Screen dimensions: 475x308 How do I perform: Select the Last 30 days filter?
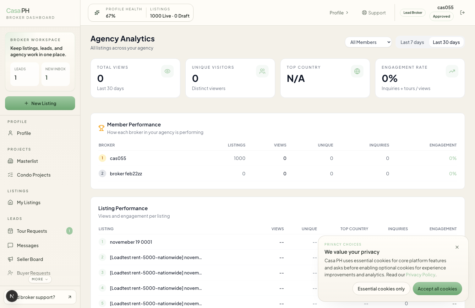coord(446,42)
